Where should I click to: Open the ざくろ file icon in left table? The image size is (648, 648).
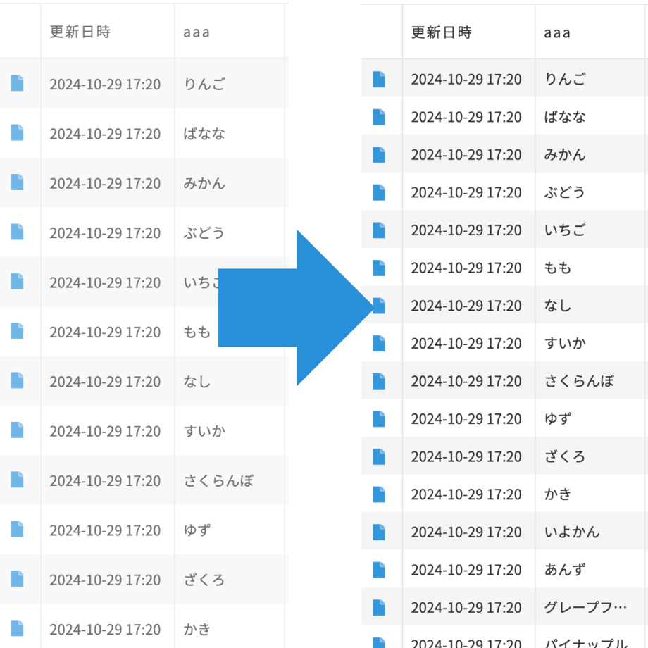17,579
